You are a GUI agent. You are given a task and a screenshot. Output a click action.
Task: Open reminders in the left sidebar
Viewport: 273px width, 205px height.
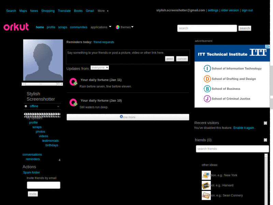coord(33,159)
